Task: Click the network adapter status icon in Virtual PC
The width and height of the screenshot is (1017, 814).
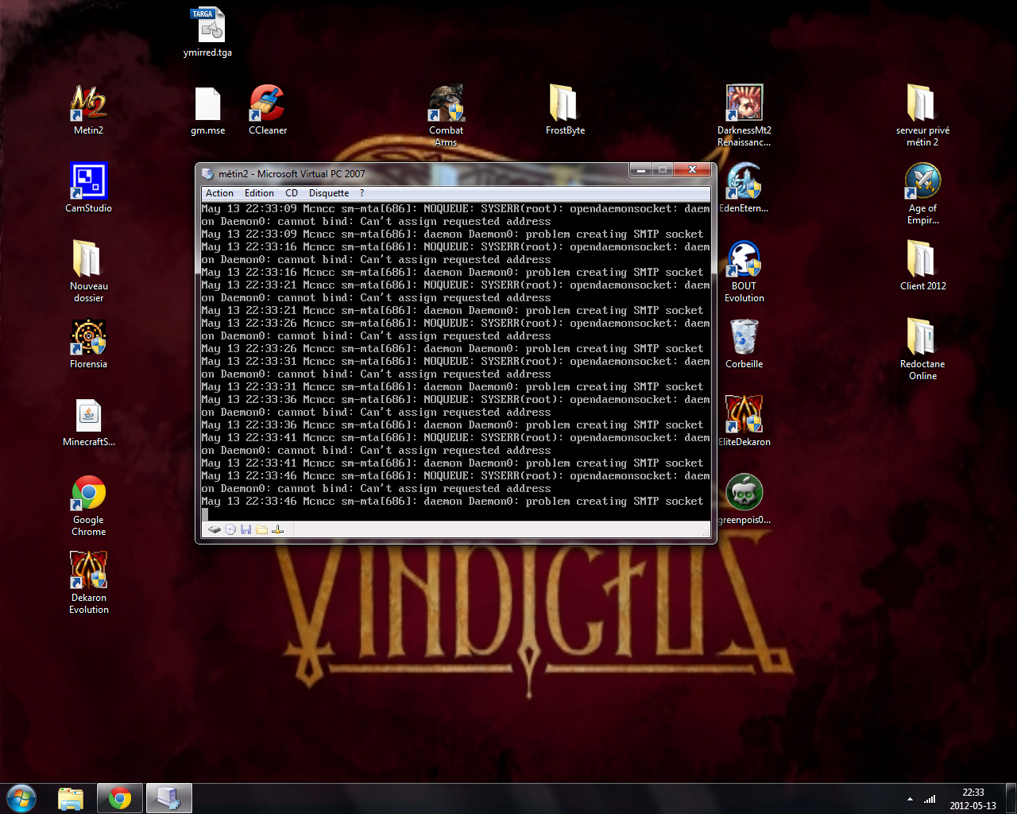Action: [x=278, y=529]
